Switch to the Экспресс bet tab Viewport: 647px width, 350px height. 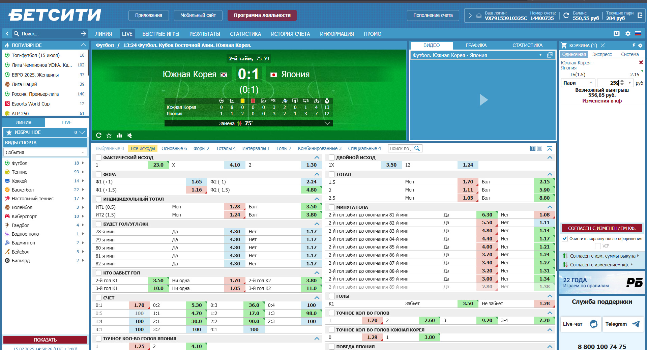pyautogui.click(x=602, y=54)
